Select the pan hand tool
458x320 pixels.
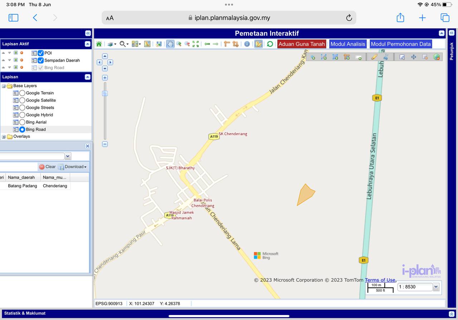point(170,44)
